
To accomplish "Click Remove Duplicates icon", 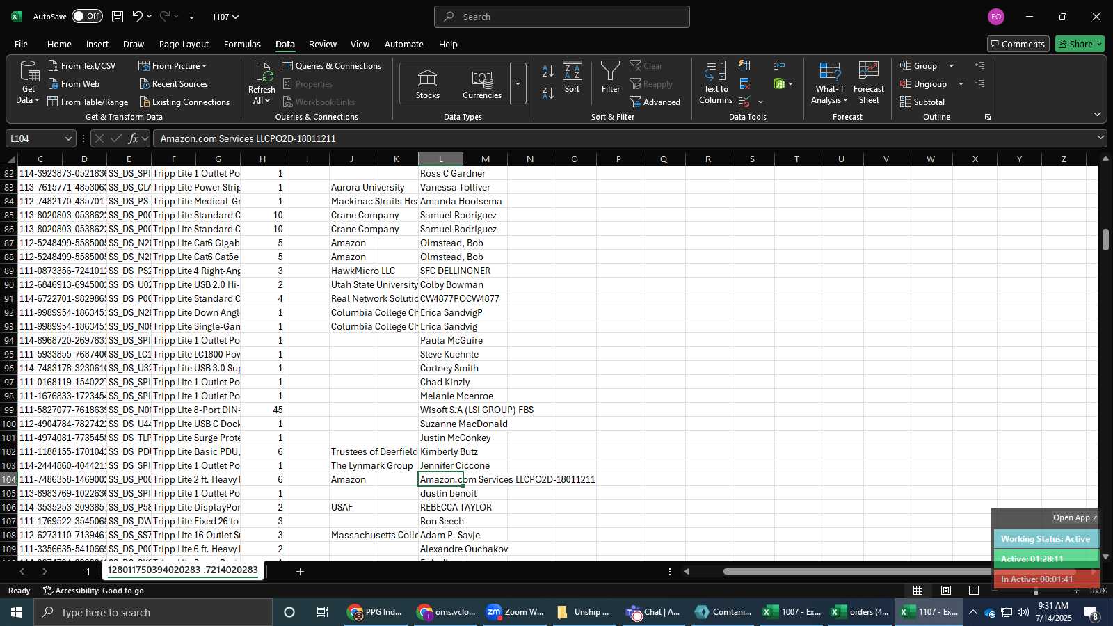I will click(x=744, y=84).
